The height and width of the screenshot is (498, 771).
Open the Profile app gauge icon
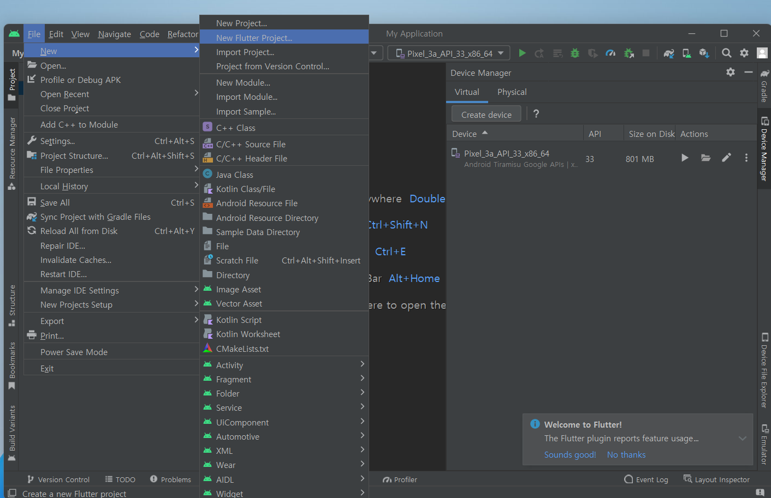[x=610, y=53]
